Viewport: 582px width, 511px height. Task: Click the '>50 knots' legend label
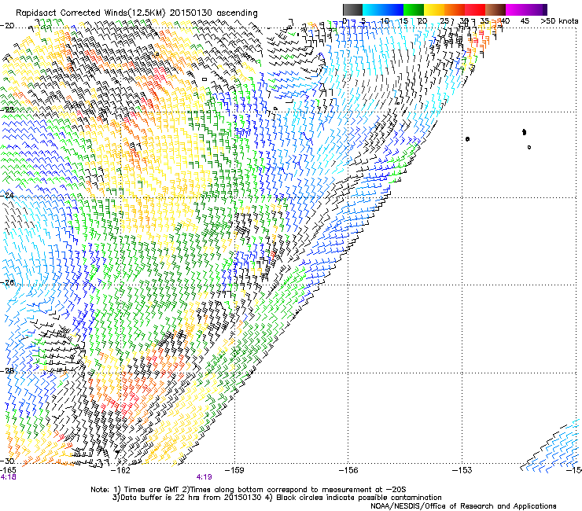[x=559, y=21]
